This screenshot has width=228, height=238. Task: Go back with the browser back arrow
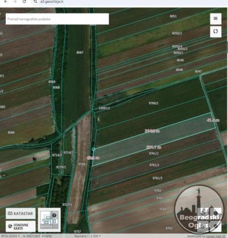[6, 2]
